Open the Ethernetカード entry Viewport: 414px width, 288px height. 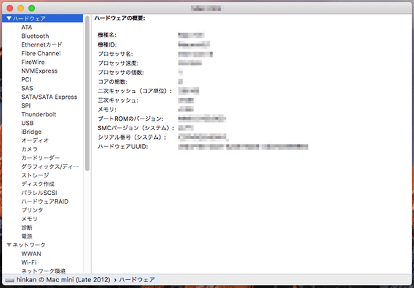[x=41, y=44]
